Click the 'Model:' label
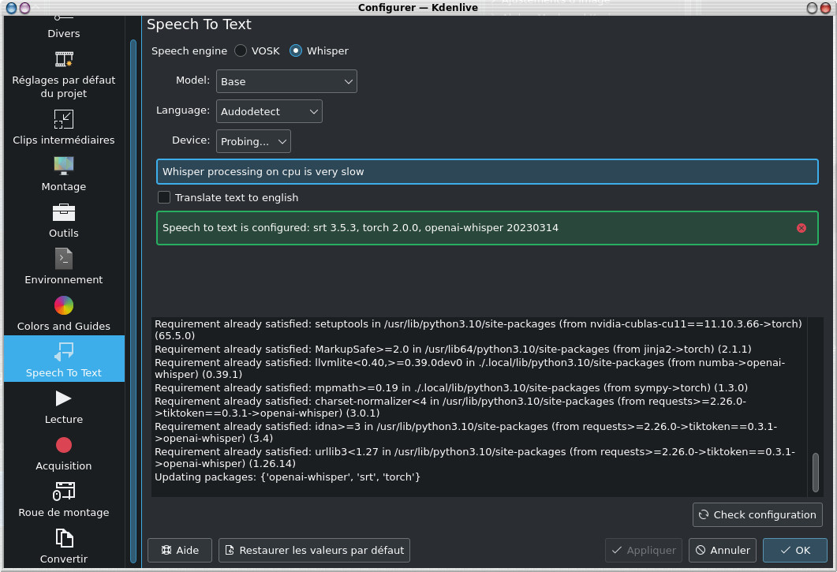The width and height of the screenshot is (837, 572). (192, 80)
